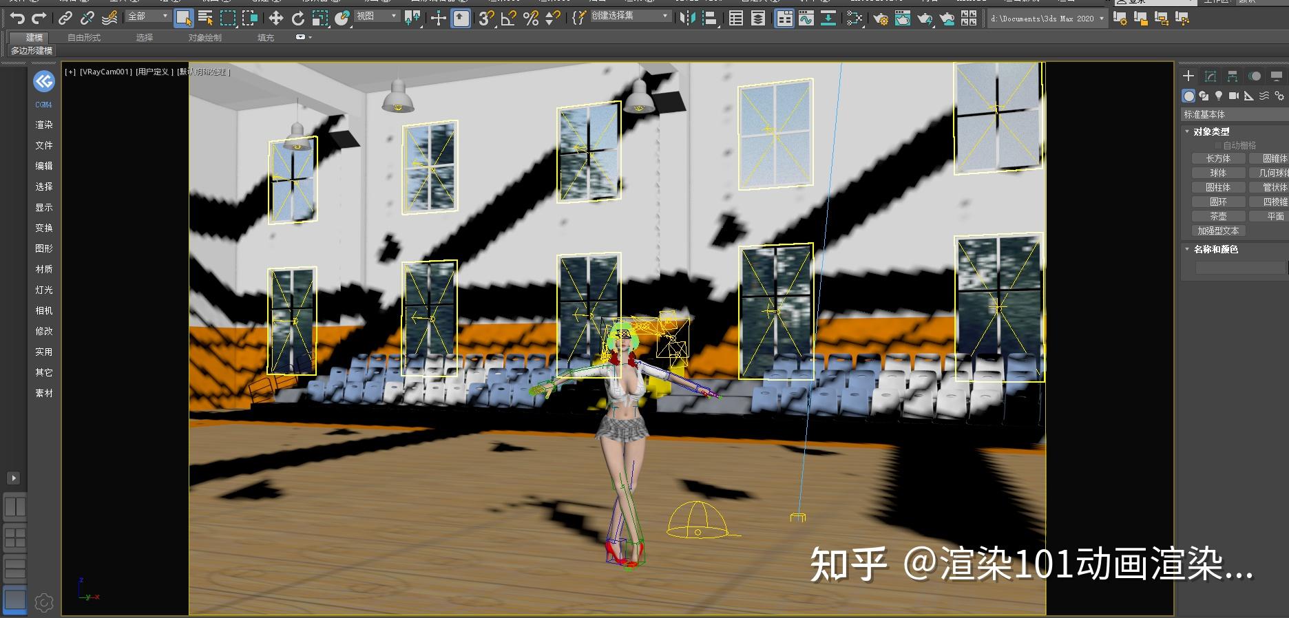Screen dimensions: 1289x618
Task: Click the Undo arrow in the main toolbar
Action: (17, 18)
